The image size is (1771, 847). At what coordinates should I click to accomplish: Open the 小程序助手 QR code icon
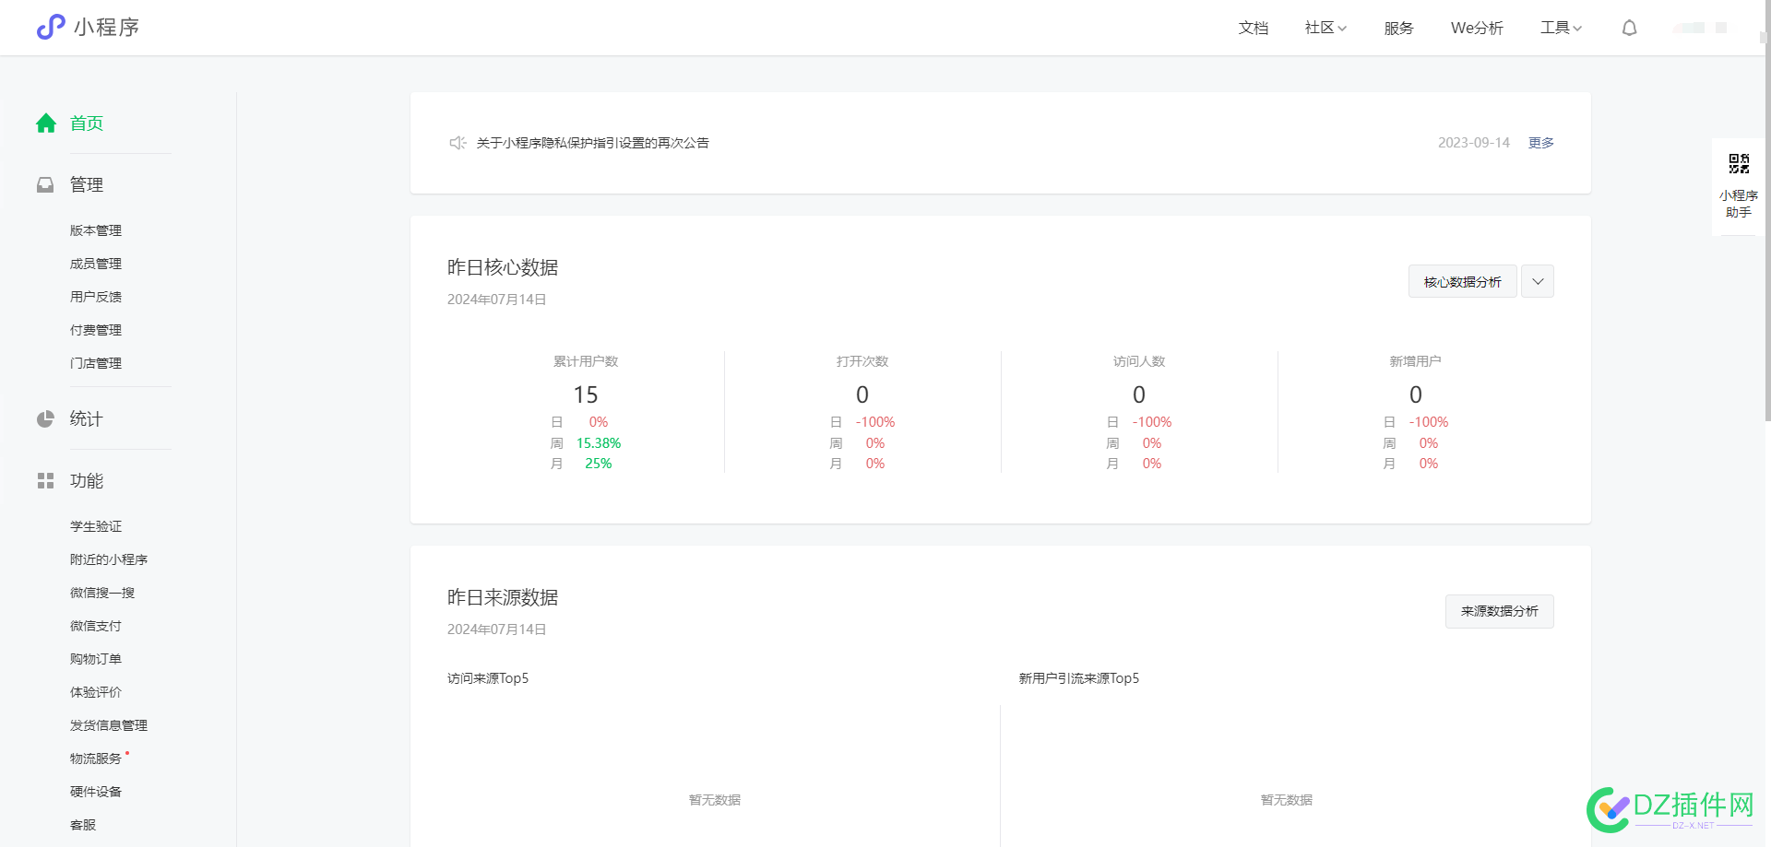pos(1739,164)
